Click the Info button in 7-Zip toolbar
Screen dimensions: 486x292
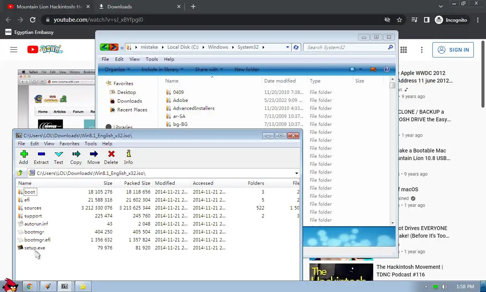(x=128, y=157)
